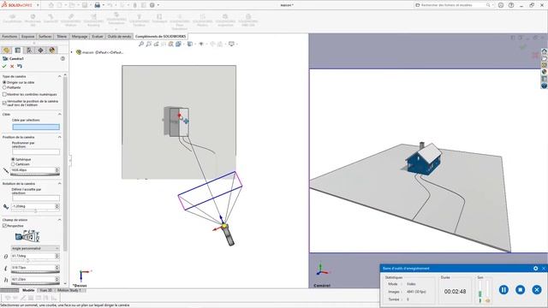Click the 'Positionner par sélection' input box
The image size is (548, 308).
(x=36, y=152)
